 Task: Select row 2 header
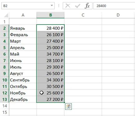(x=4, y=28)
